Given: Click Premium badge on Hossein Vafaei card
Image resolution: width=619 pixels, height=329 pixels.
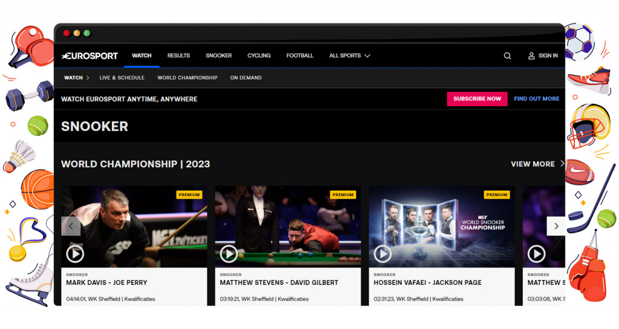Looking at the screenshot, I should [x=497, y=194].
